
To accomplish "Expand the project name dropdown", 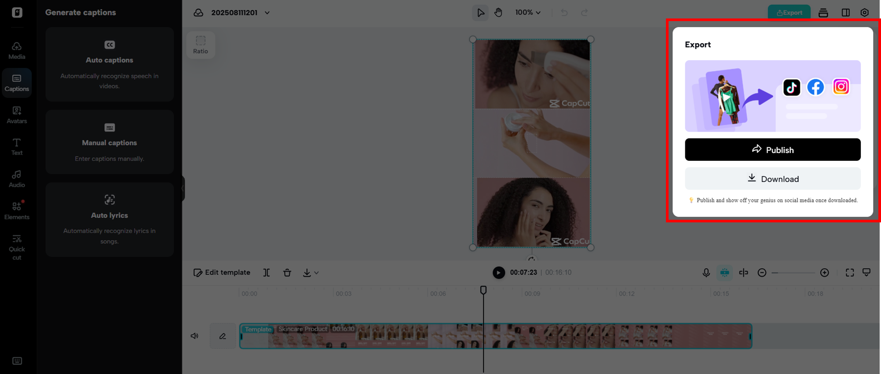I will tap(267, 13).
